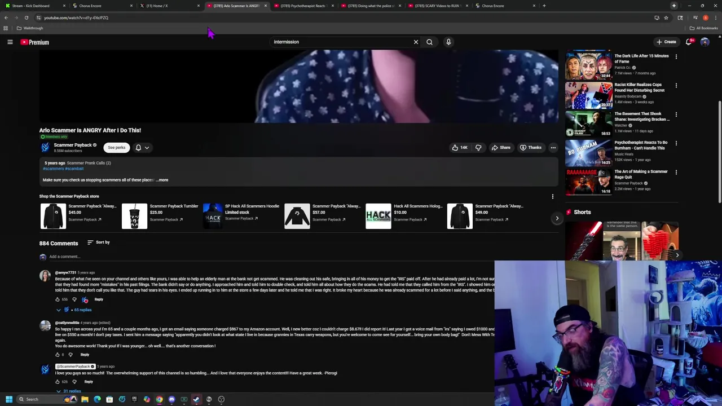The width and height of the screenshot is (722, 406).
Task: Open notification preference dropdown arrow
Action: pyautogui.click(x=147, y=148)
